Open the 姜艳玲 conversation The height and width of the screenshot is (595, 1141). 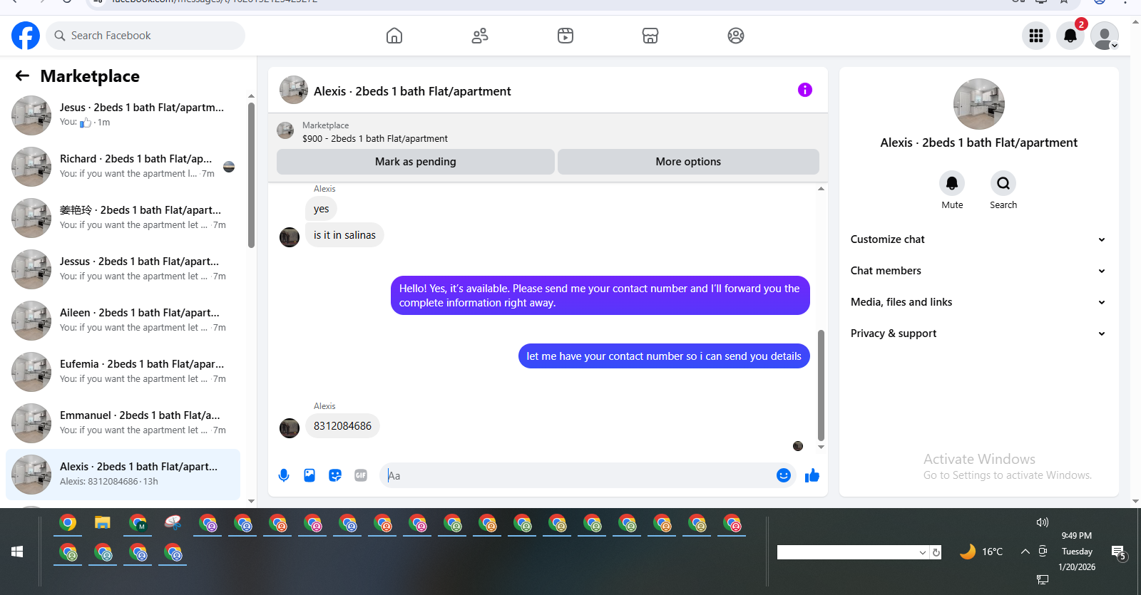pyautogui.click(x=123, y=218)
